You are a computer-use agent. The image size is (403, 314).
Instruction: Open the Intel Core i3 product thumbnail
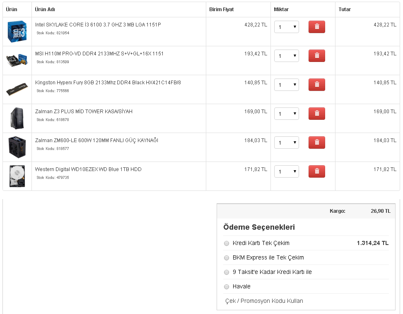pyautogui.click(x=17, y=31)
